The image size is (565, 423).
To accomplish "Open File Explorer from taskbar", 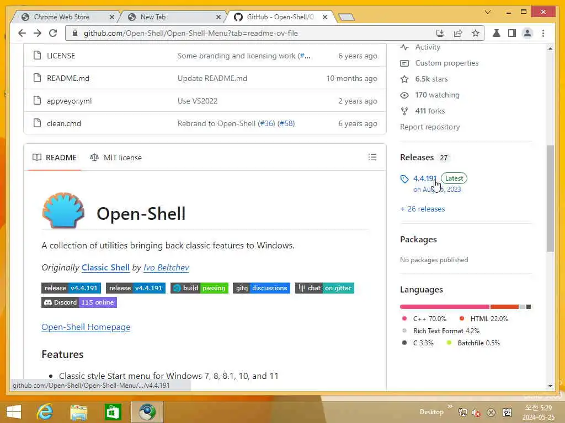I will click(79, 412).
